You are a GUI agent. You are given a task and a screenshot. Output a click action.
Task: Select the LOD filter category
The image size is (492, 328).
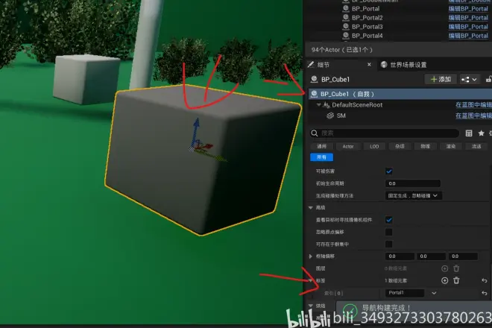click(374, 146)
